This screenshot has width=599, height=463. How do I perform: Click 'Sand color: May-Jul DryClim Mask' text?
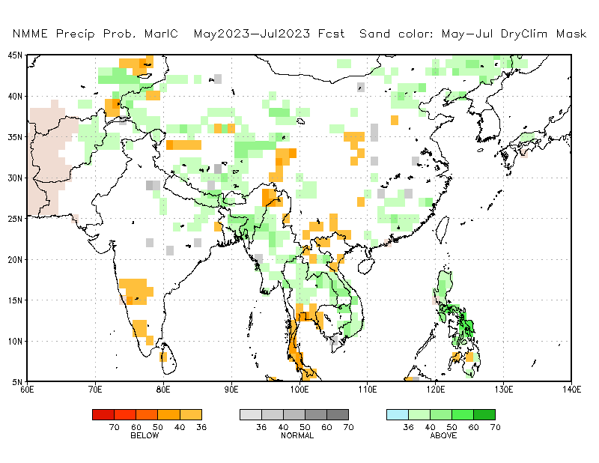click(x=473, y=34)
